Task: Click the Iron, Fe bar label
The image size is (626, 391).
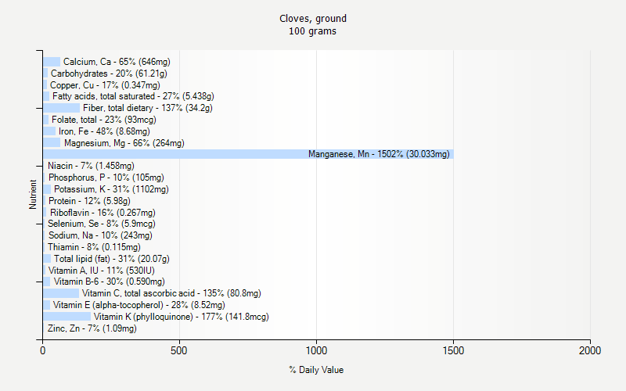Action: [x=104, y=131]
